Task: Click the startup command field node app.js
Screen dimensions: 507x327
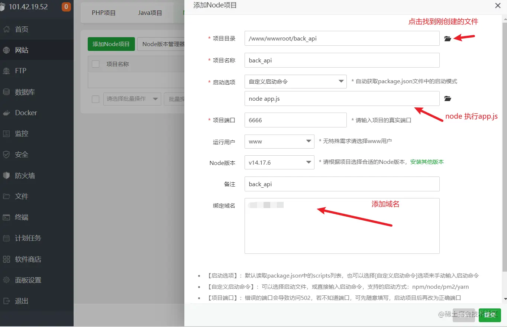Action: pyautogui.click(x=342, y=98)
